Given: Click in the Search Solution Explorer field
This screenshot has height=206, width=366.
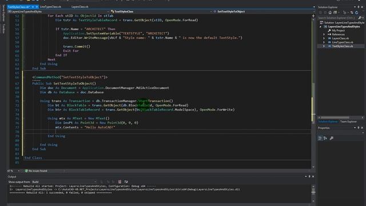Looking at the screenshot, I should click(337, 18).
